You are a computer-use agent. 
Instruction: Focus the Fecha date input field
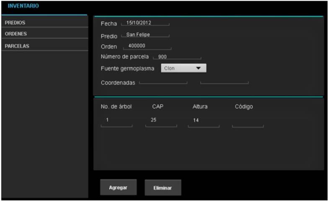point(145,23)
